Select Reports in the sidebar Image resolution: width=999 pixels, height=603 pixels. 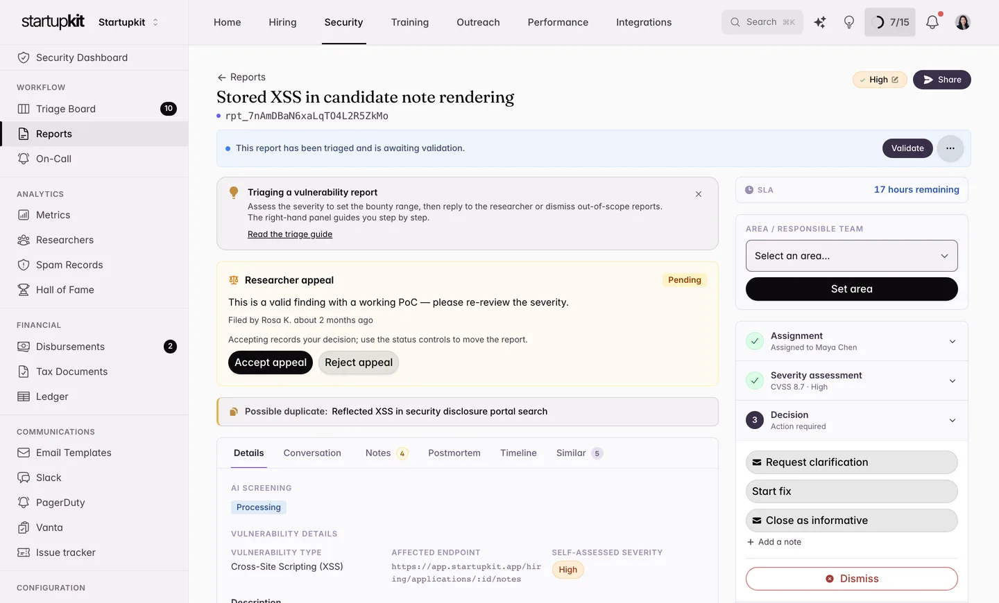(x=94, y=134)
